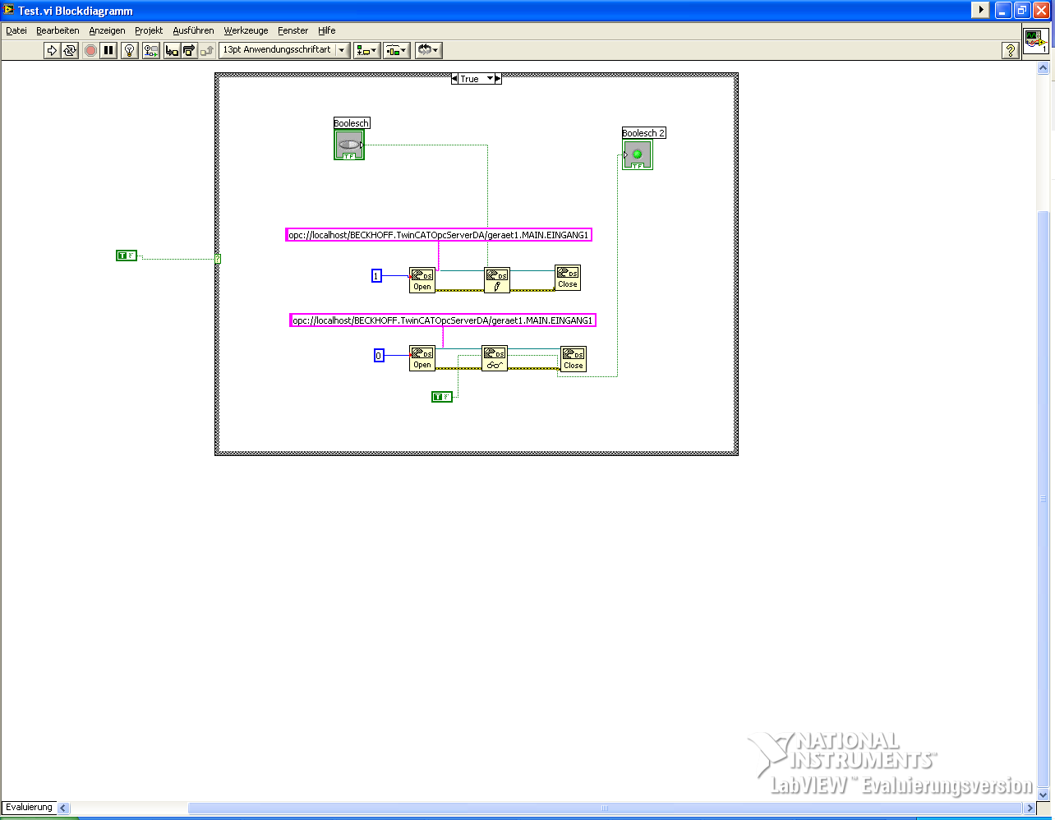Open the Hilfe menu
The image size is (1055, 820).
tap(327, 30)
